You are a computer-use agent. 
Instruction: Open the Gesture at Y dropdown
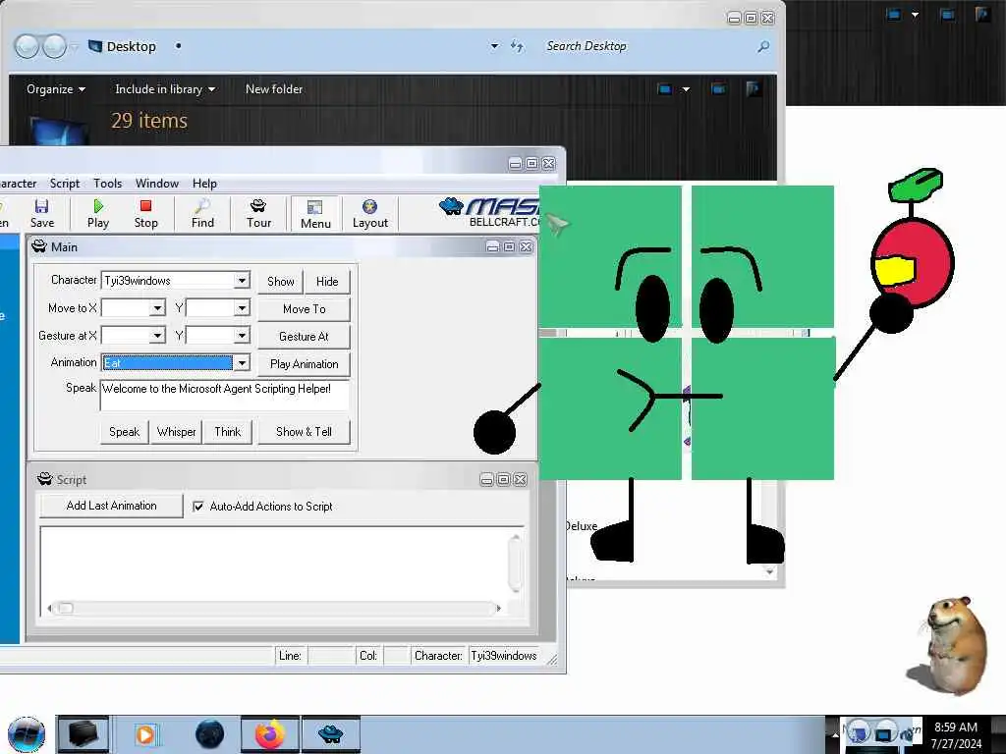coord(242,336)
